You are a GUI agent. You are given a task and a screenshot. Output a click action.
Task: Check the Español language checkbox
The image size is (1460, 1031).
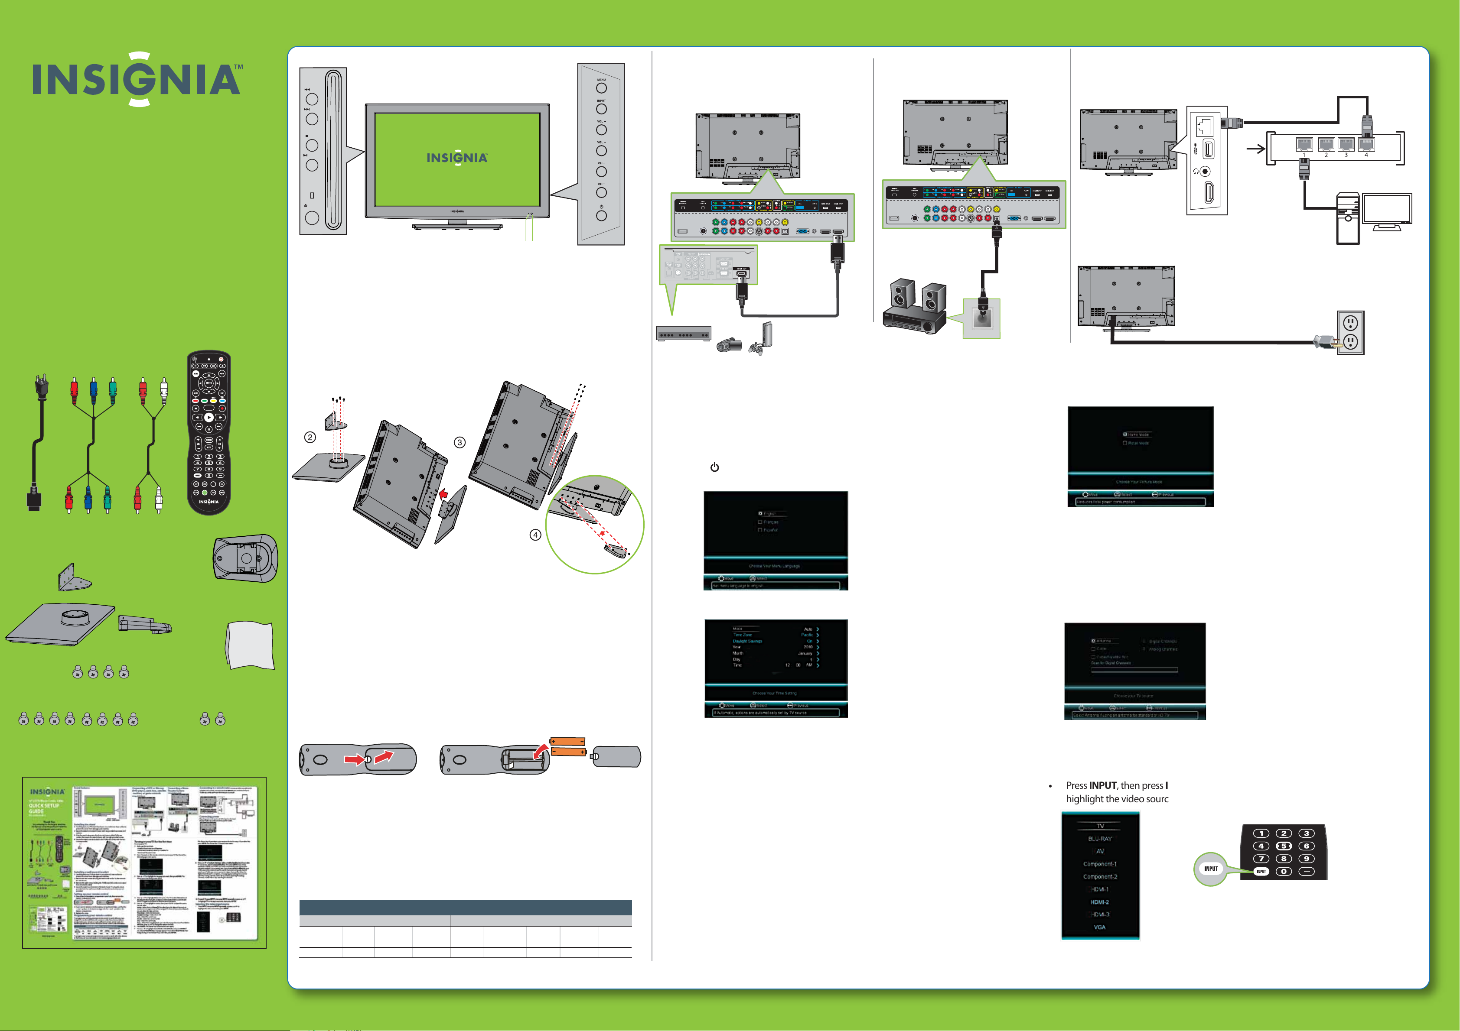tap(760, 530)
